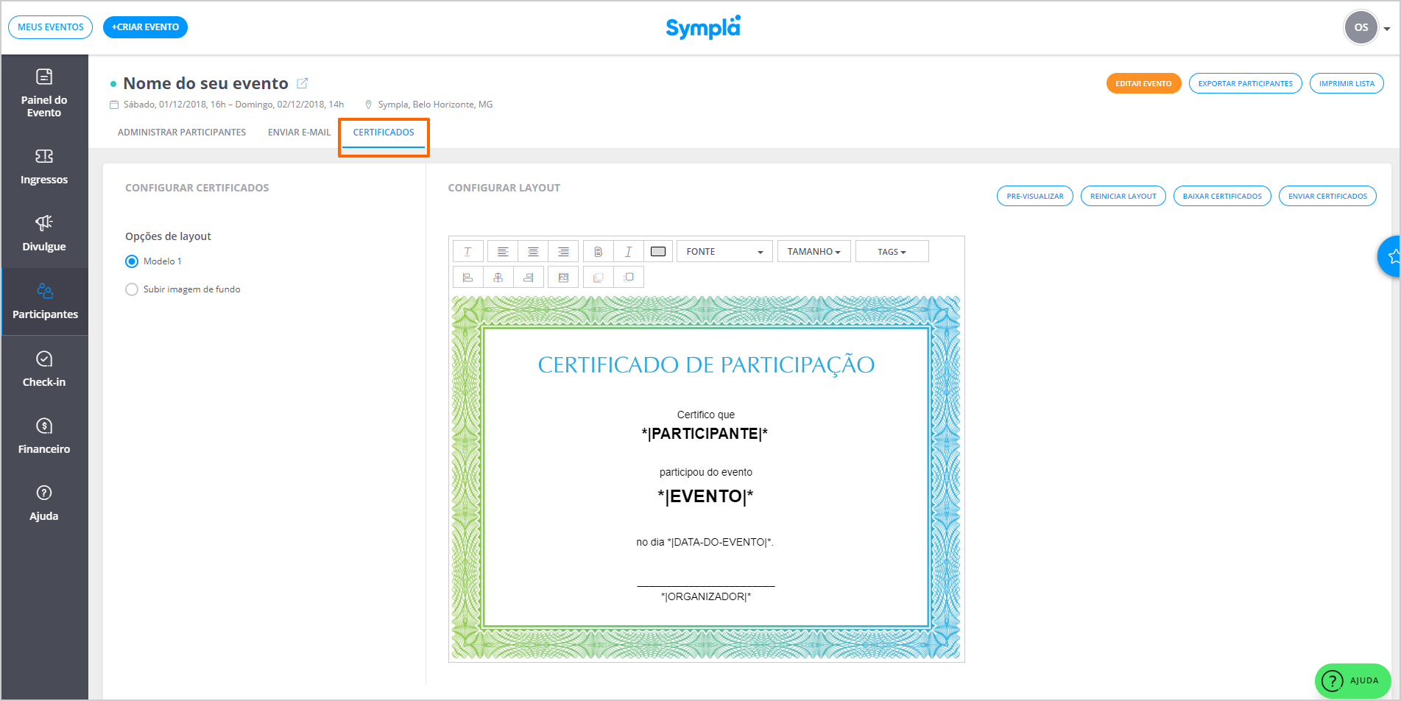The width and height of the screenshot is (1401, 701).
Task: Select the add text tool icon
Action: [x=467, y=252]
